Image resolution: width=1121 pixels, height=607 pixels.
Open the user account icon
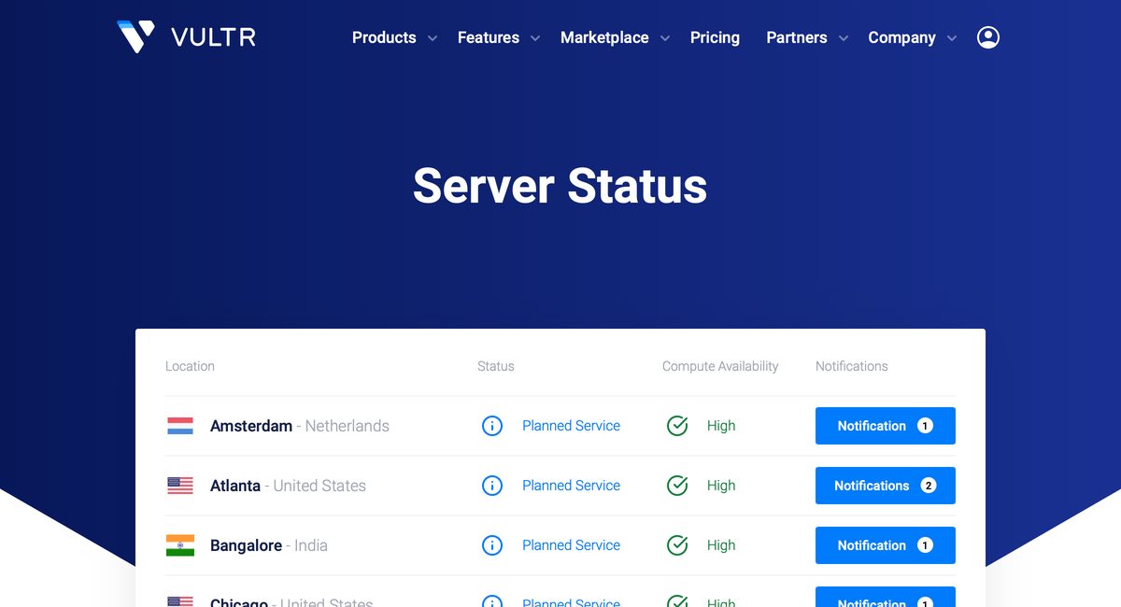pos(987,37)
